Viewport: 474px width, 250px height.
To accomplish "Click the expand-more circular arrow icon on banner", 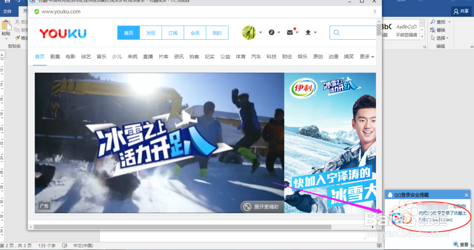I will click(247, 207).
